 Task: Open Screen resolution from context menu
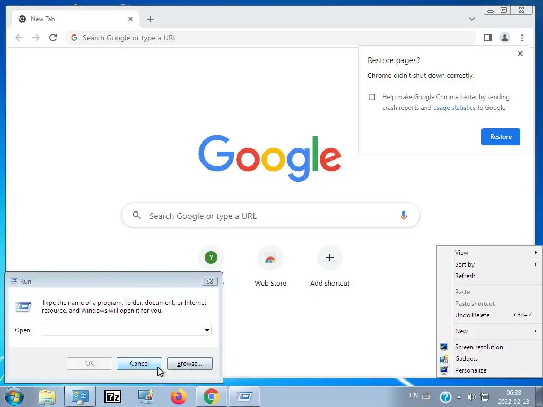(x=489, y=347)
